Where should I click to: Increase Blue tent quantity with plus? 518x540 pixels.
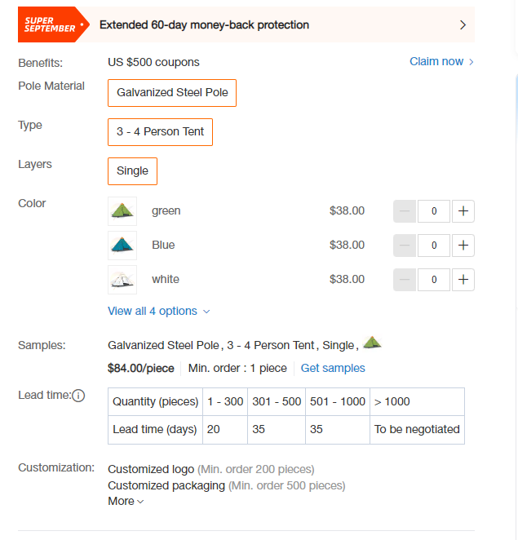tap(463, 246)
